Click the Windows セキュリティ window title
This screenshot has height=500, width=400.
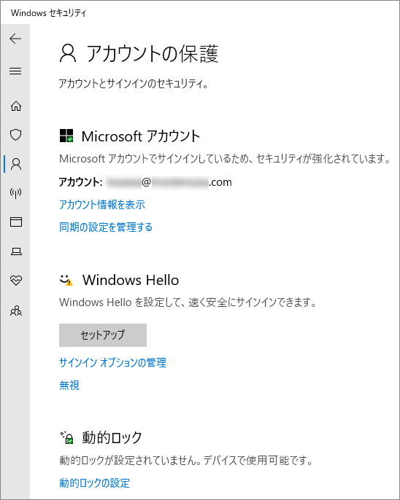pos(48,13)
